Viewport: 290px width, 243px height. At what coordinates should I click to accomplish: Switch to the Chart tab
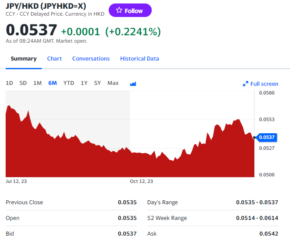pos(54,59)
